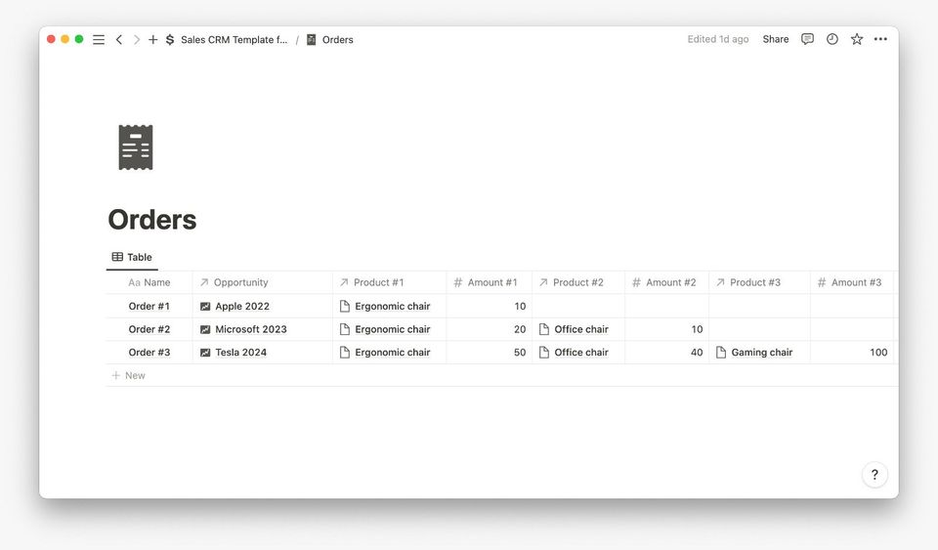938x550 pixels.
Task: Favorite this page with the star
Action: tap(857, 39)
